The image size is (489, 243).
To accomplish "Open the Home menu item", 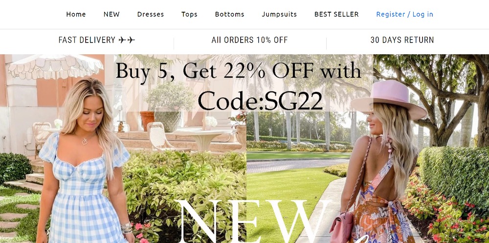I will pos(76,14).
